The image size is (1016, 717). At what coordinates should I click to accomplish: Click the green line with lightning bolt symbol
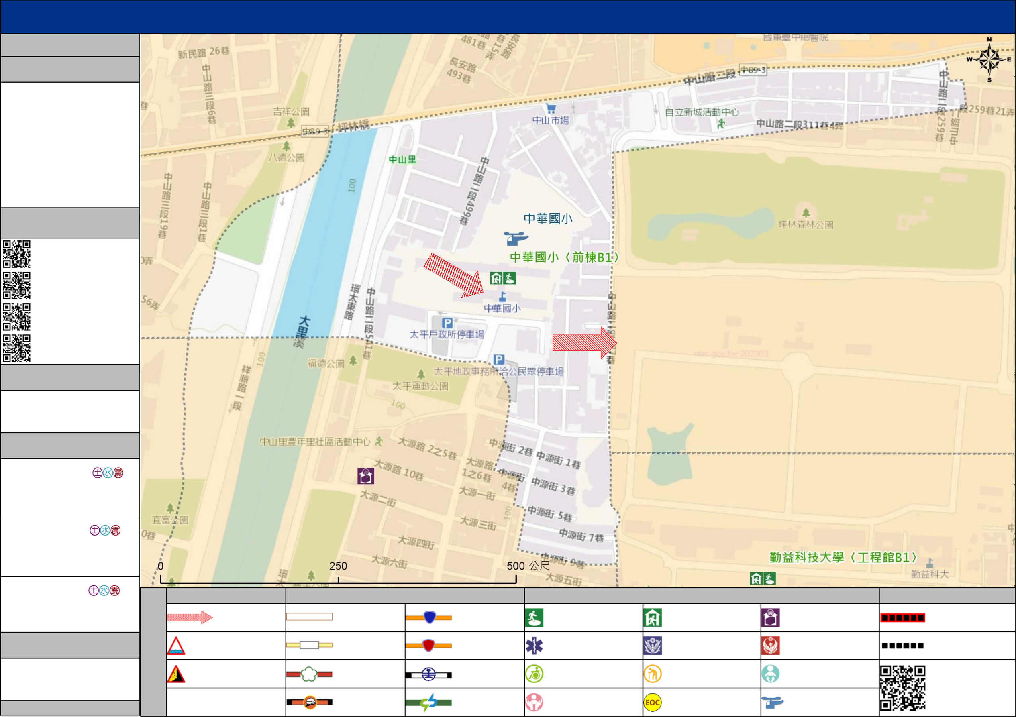coord(428,702)
